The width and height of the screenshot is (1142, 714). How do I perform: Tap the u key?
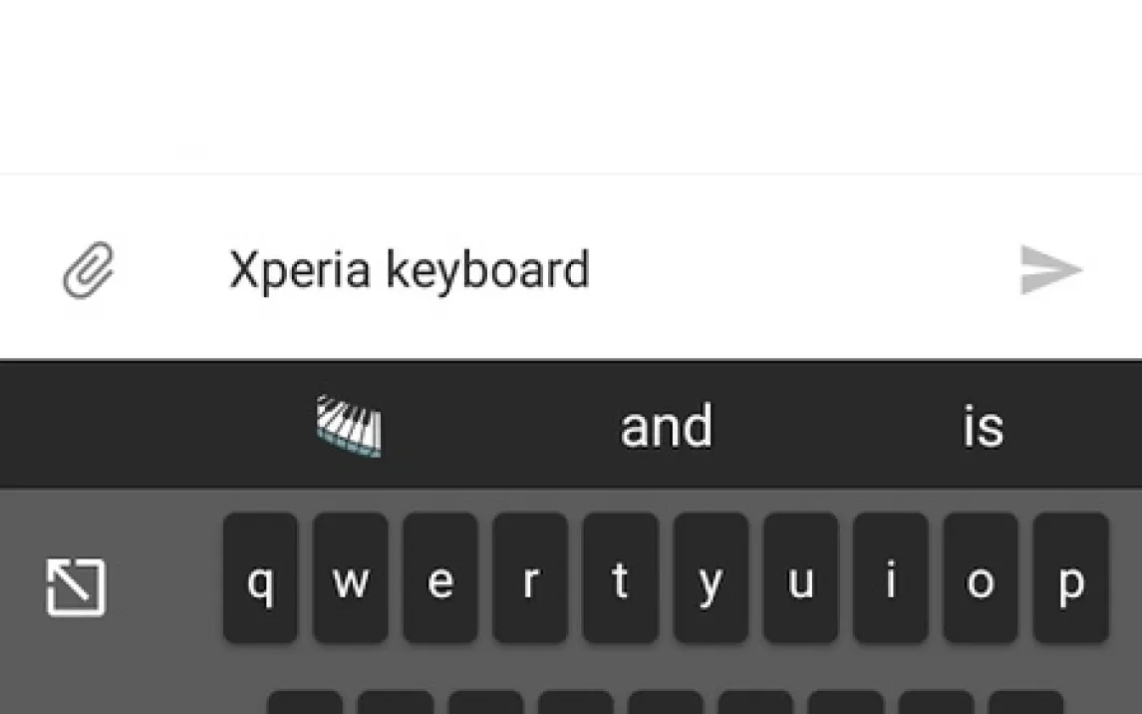(801, 579)
